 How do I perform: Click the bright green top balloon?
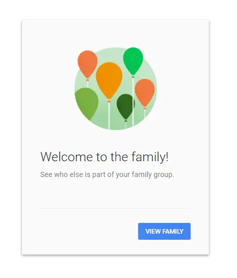coord(133,60)
